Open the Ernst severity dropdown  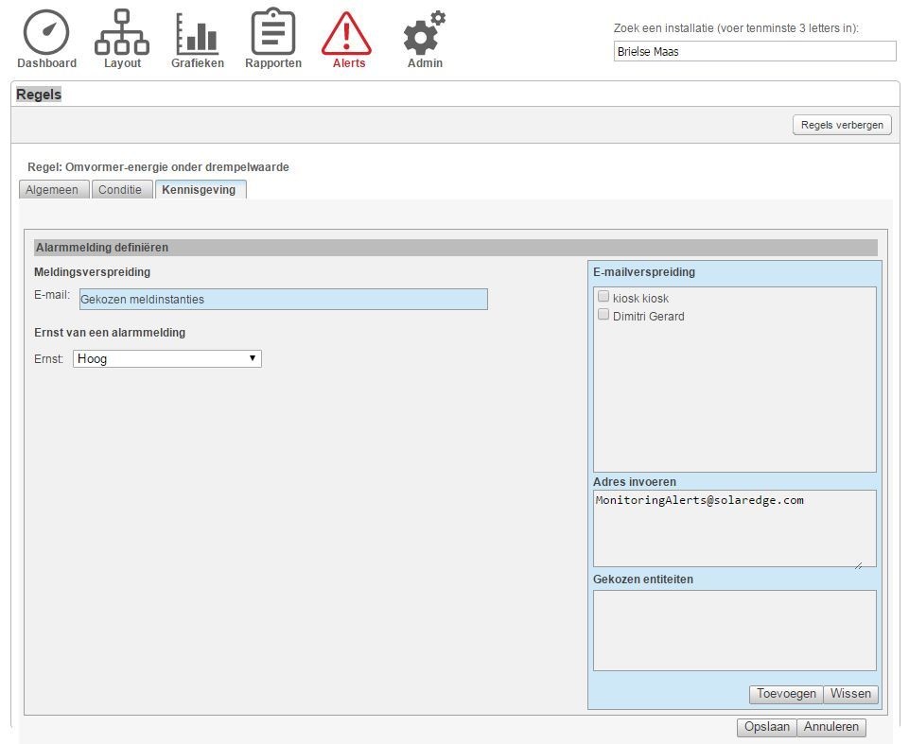pyautogui.click(x=167, y=358)
